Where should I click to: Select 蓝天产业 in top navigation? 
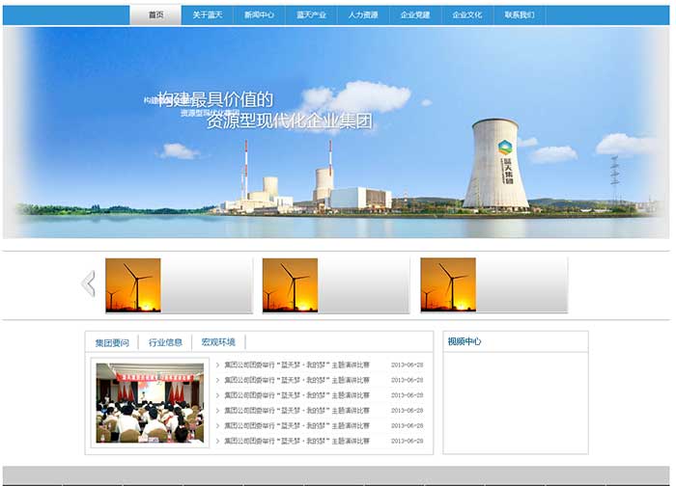pyautogui.click(x=312, y=15)
